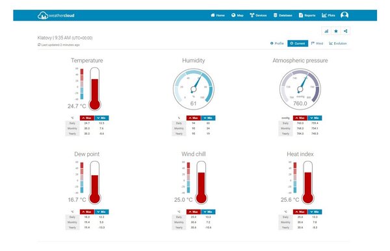The height and width of the screenshot is (251, 390).
Task: Open the user account avatar icon
Action: 344,15
